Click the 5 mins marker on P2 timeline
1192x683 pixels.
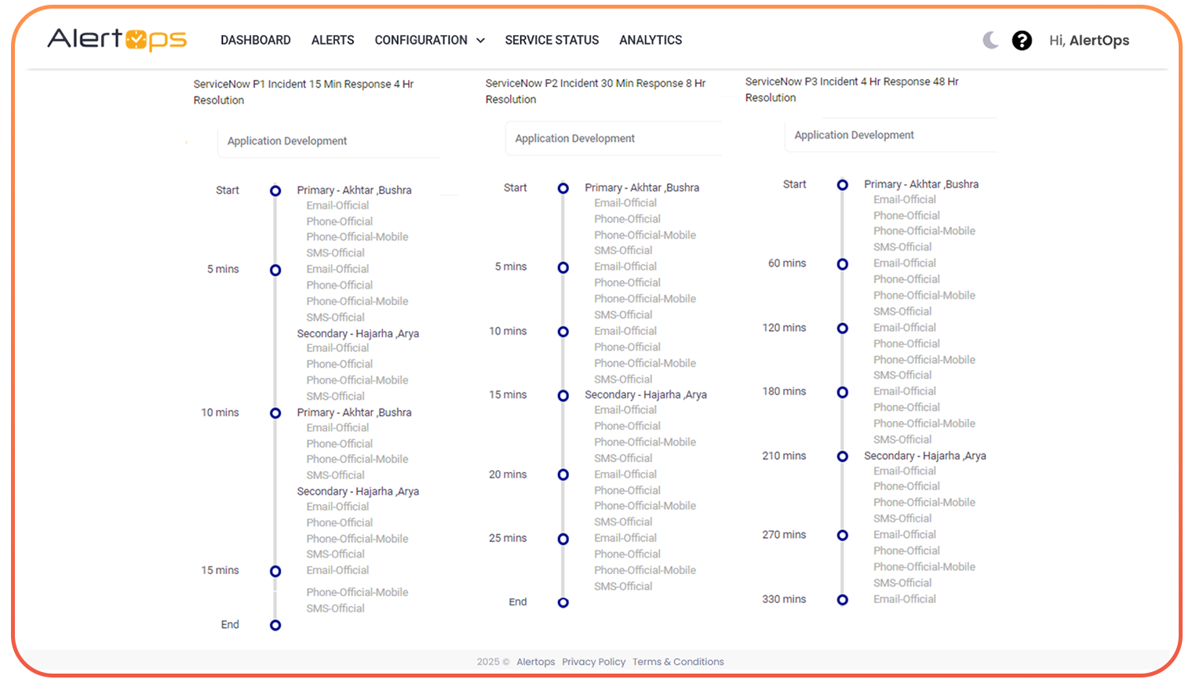(563, 267)
